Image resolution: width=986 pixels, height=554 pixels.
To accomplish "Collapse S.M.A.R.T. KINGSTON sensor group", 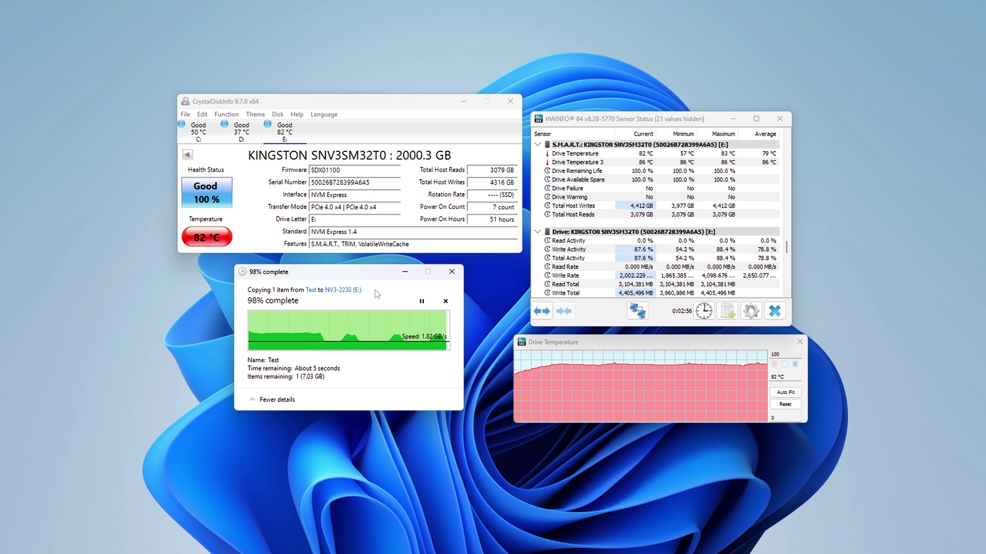I will pyautogui.click(x=537, y=145).
